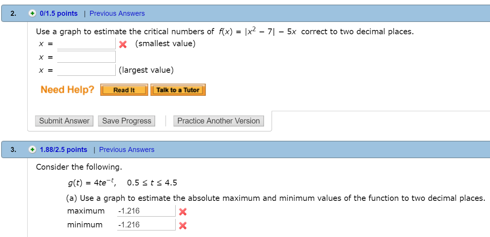Click the largest value input field

pos(86,70)
